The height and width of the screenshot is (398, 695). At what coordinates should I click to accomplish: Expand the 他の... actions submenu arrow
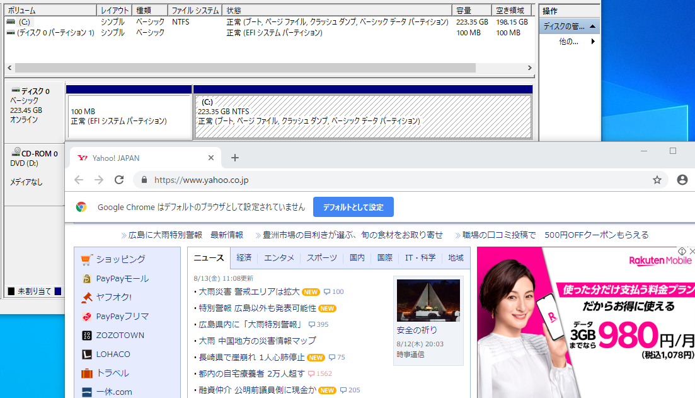(x=593, y=41)
